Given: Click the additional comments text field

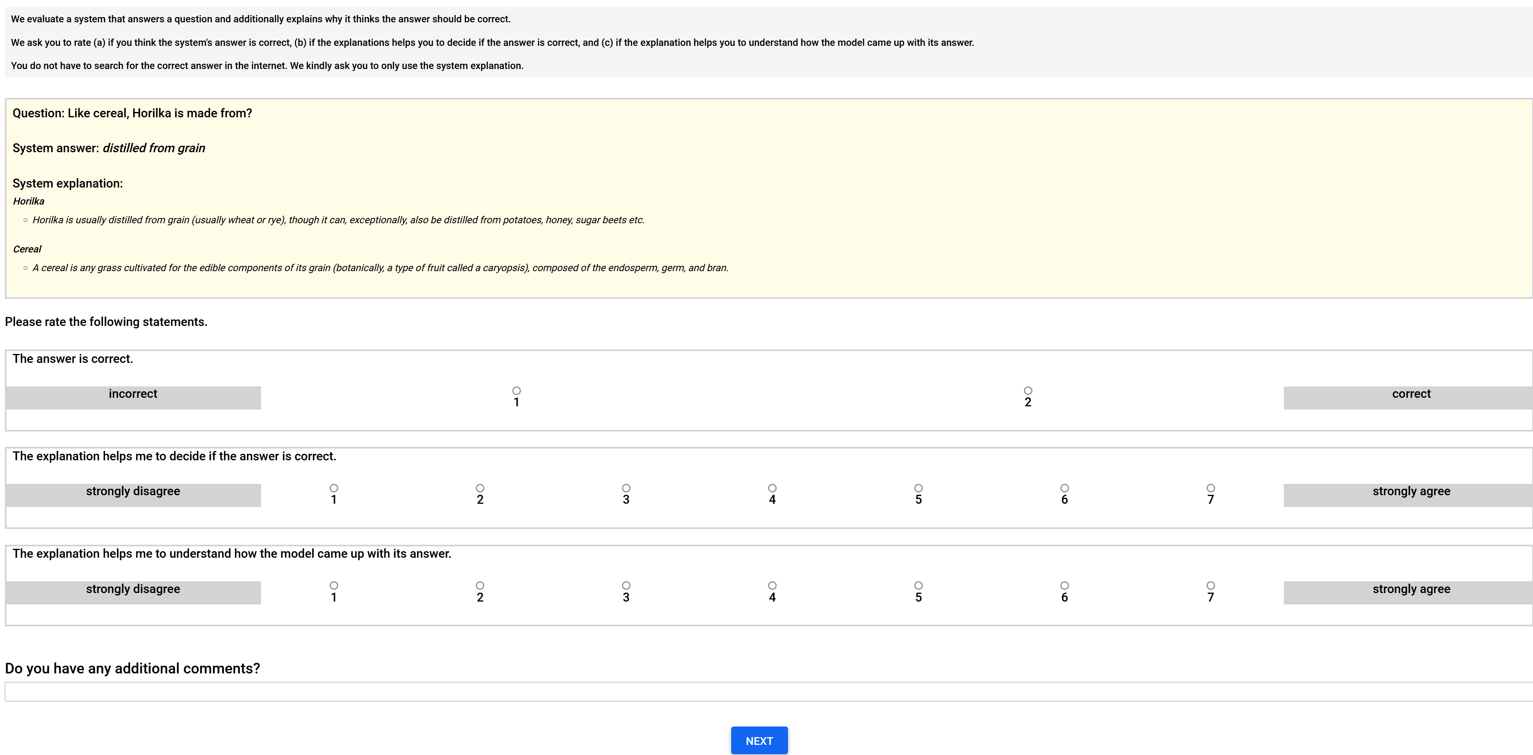Looking at the screenshot, I should 769,691.
